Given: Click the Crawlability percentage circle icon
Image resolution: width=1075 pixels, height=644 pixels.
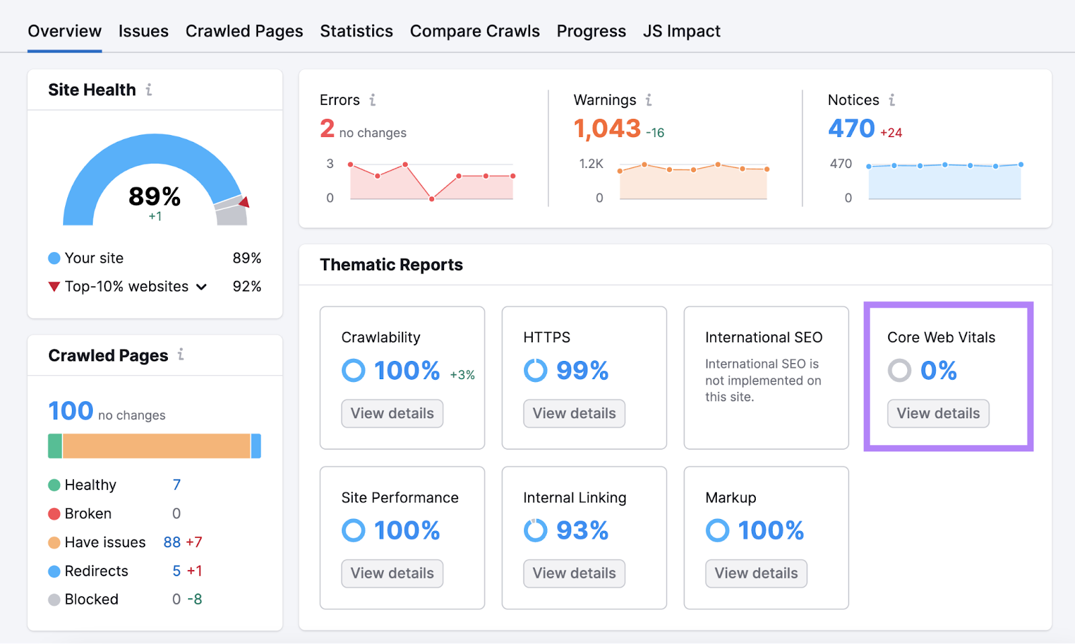Looking at the screenshot, I should point(353,370).
